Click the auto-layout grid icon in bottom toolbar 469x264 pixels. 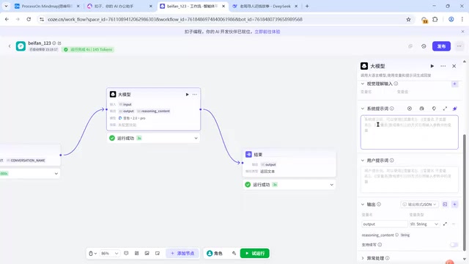pos(137,253)
